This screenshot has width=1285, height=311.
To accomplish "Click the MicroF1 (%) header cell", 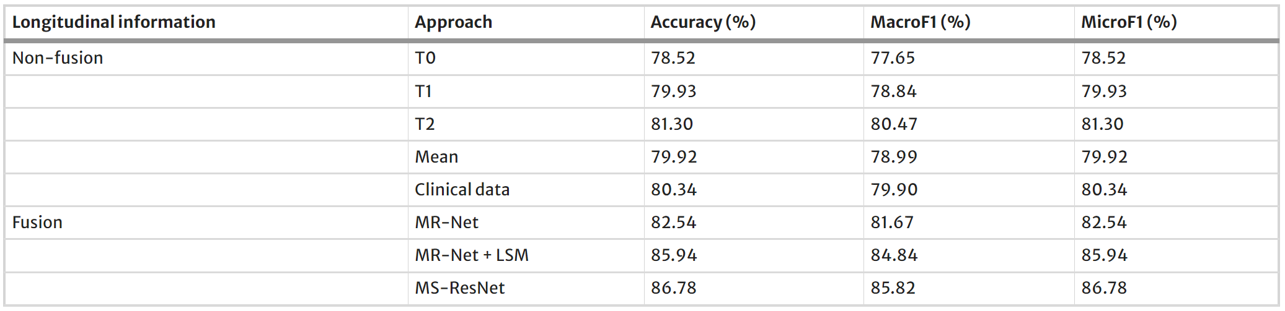I will (x=1129, y=22).
